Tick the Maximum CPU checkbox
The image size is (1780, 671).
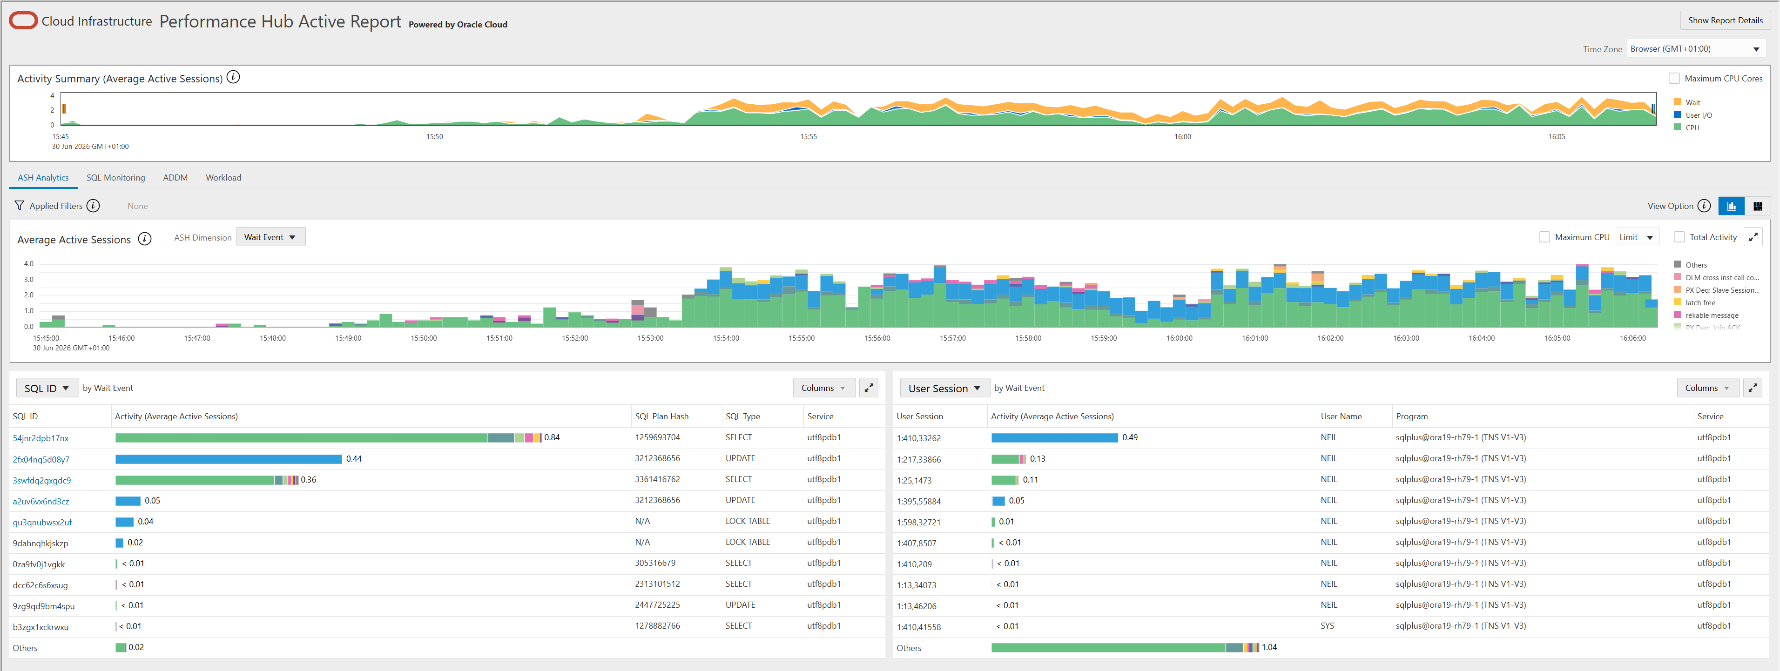1544,237
